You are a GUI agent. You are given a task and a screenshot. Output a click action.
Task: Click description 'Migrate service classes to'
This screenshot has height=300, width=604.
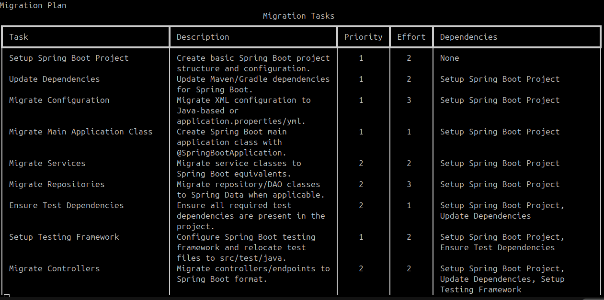coord(239,163)
